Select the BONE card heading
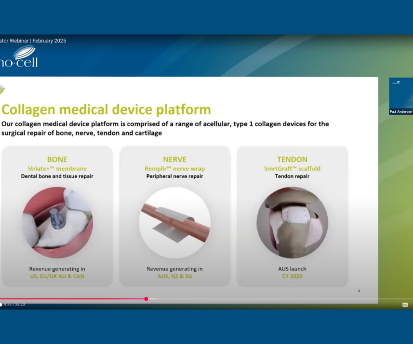Screen dimensions: 413x344 tap(57, 159)
